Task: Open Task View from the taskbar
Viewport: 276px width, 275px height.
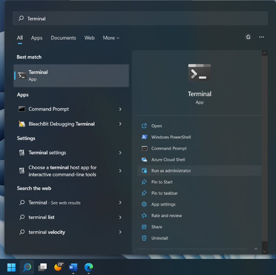Action: click(x=42, y=267)
